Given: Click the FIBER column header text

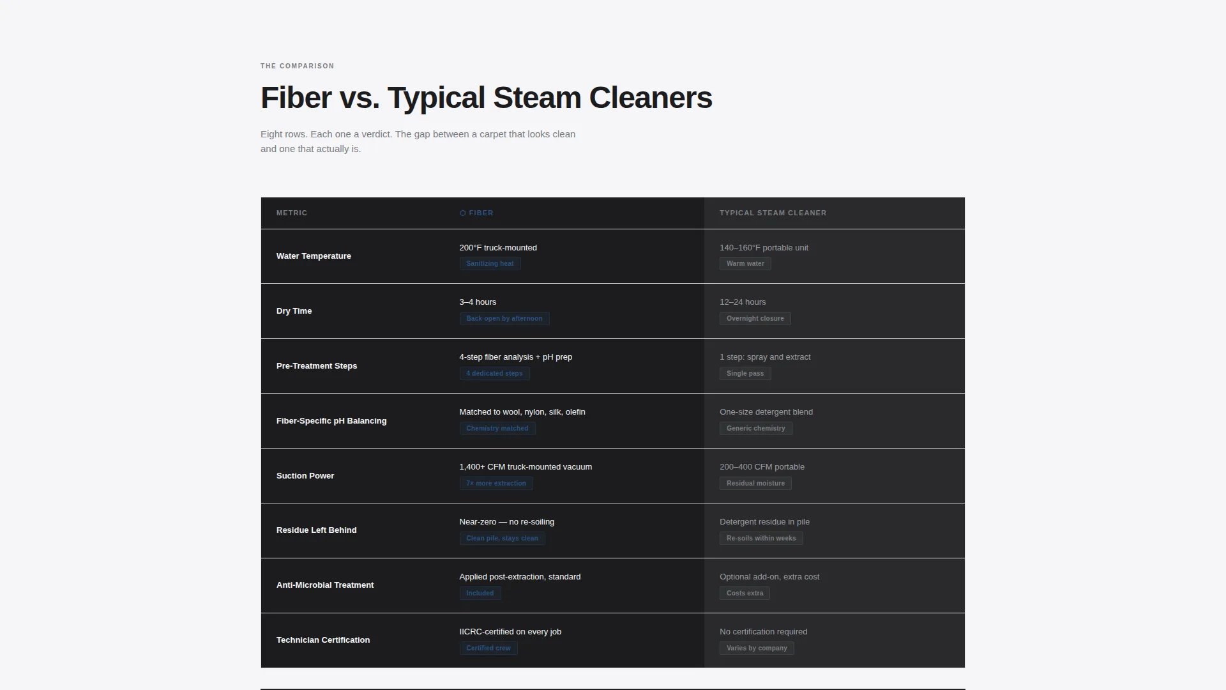Looking at the screenshot, I should coord(481,213).
